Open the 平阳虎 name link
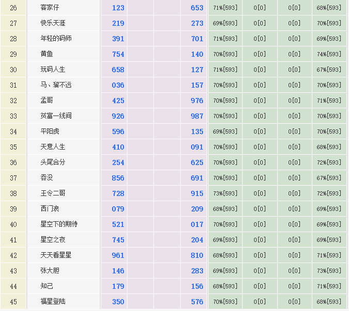This screenshot has height=311, width=349. 50,132
